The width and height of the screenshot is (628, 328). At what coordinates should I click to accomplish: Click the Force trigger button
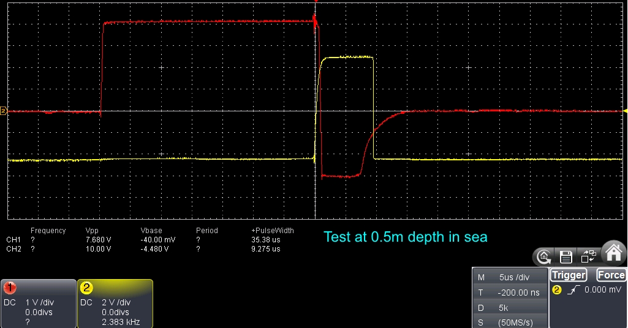[x=611, y=275]
